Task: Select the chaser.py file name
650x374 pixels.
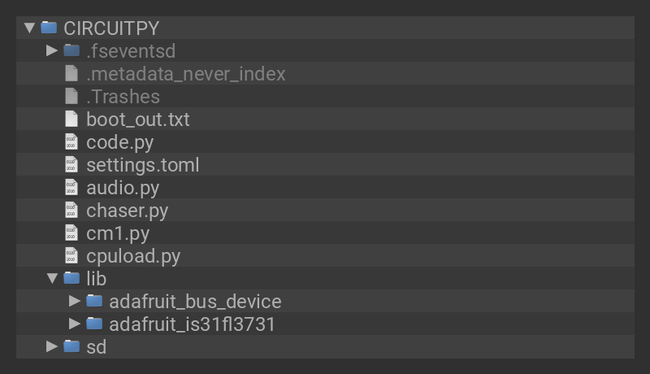Action: coord(127,211)
